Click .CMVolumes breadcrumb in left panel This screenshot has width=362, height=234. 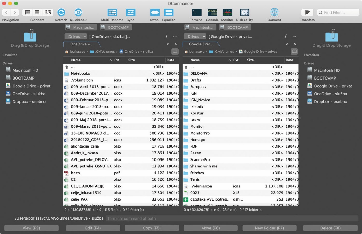(102, 51)
